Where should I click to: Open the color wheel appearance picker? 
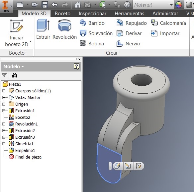tap(179, 5)
